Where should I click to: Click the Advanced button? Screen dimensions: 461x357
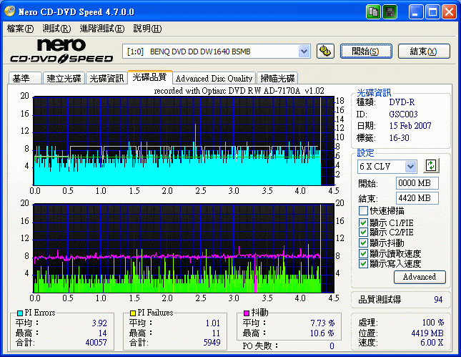point(419,277)
